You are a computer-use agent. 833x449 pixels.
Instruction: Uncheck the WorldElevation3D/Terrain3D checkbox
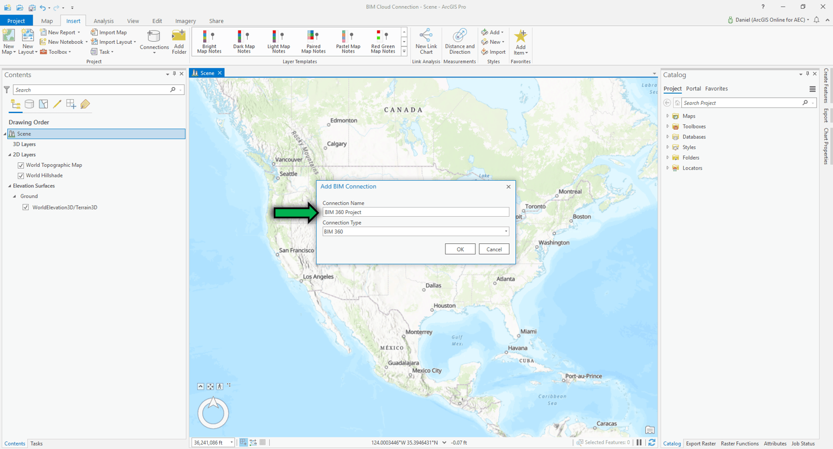tap(26, 207)
